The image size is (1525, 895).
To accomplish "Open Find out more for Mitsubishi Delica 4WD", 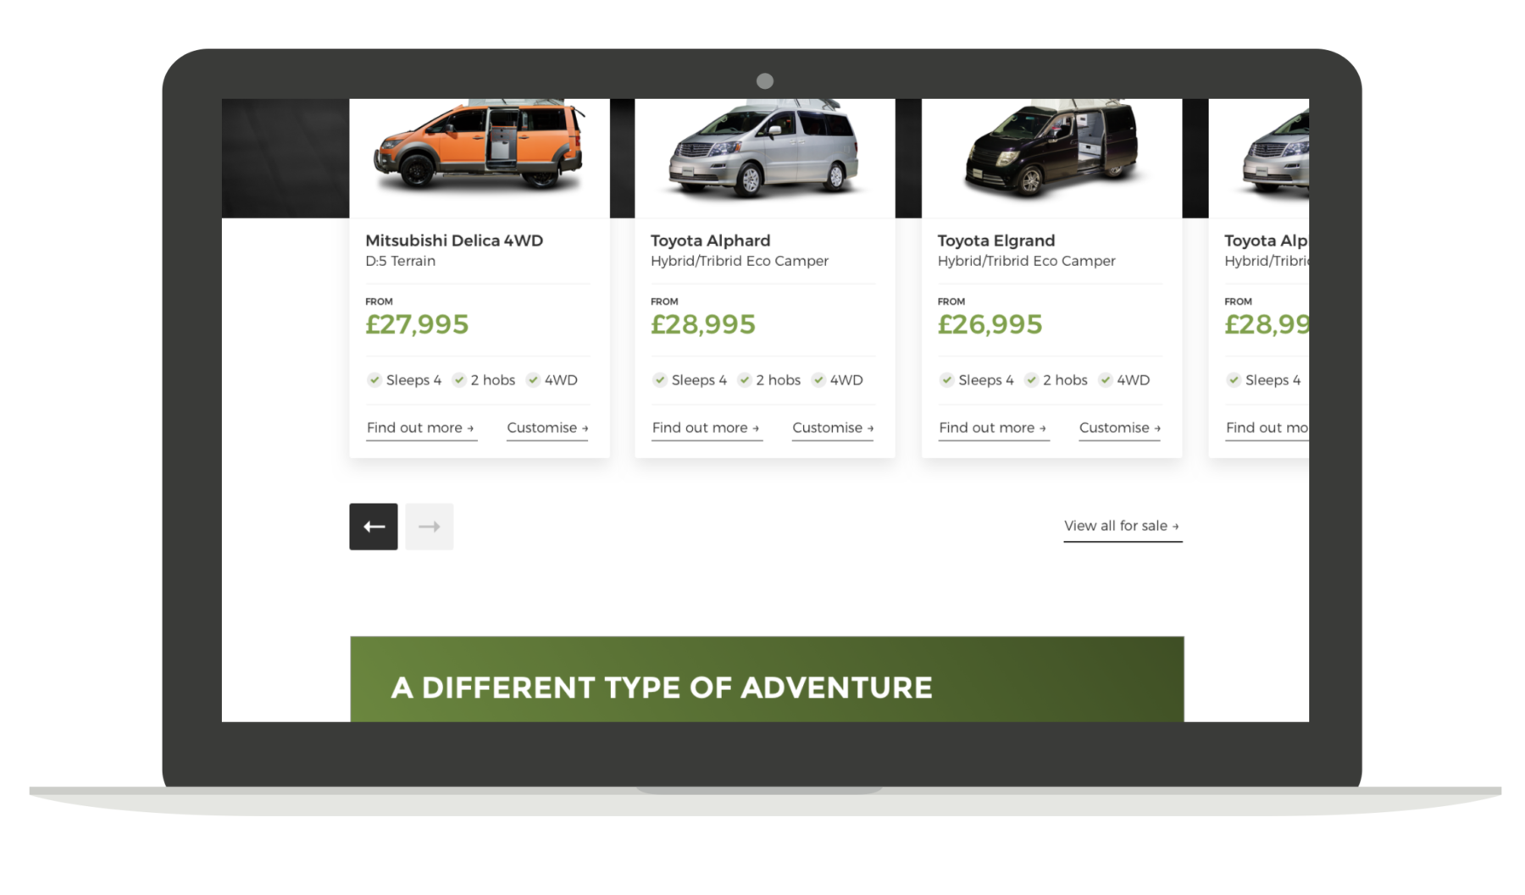I will coord(421,428).
